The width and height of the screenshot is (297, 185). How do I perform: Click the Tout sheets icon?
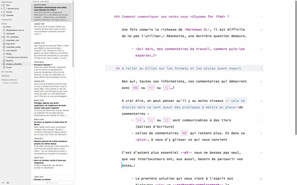pos(4,5)
